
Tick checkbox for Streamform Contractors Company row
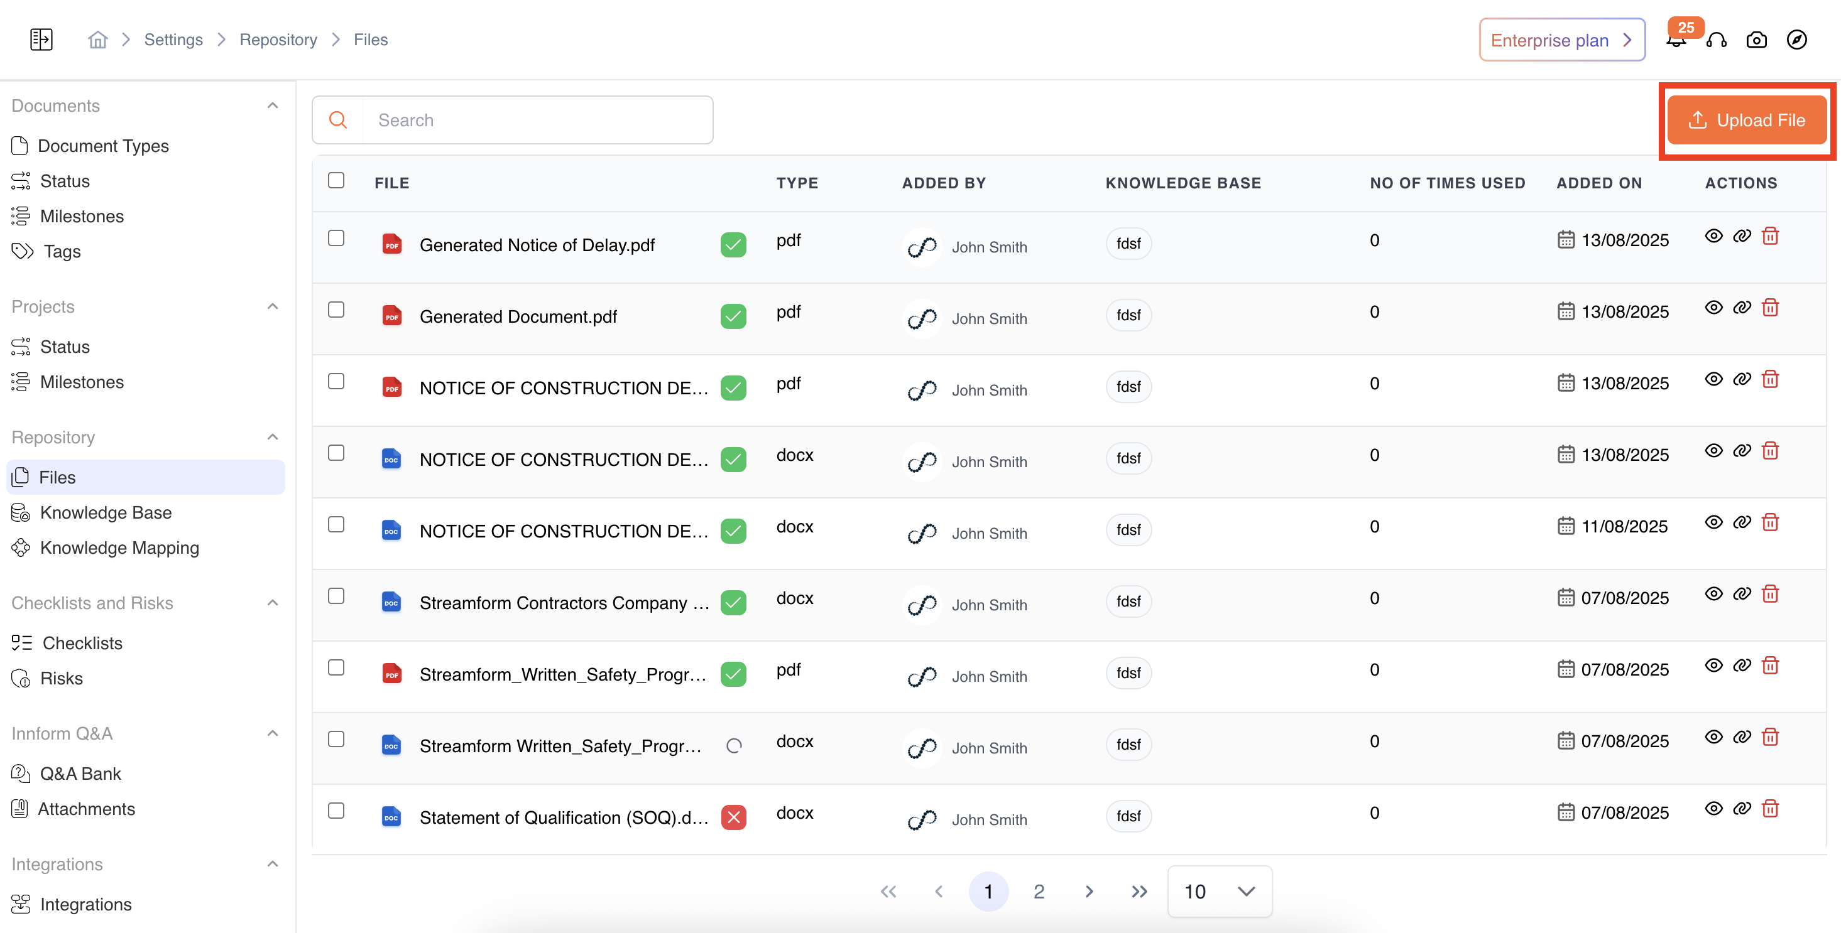[336, 596]
